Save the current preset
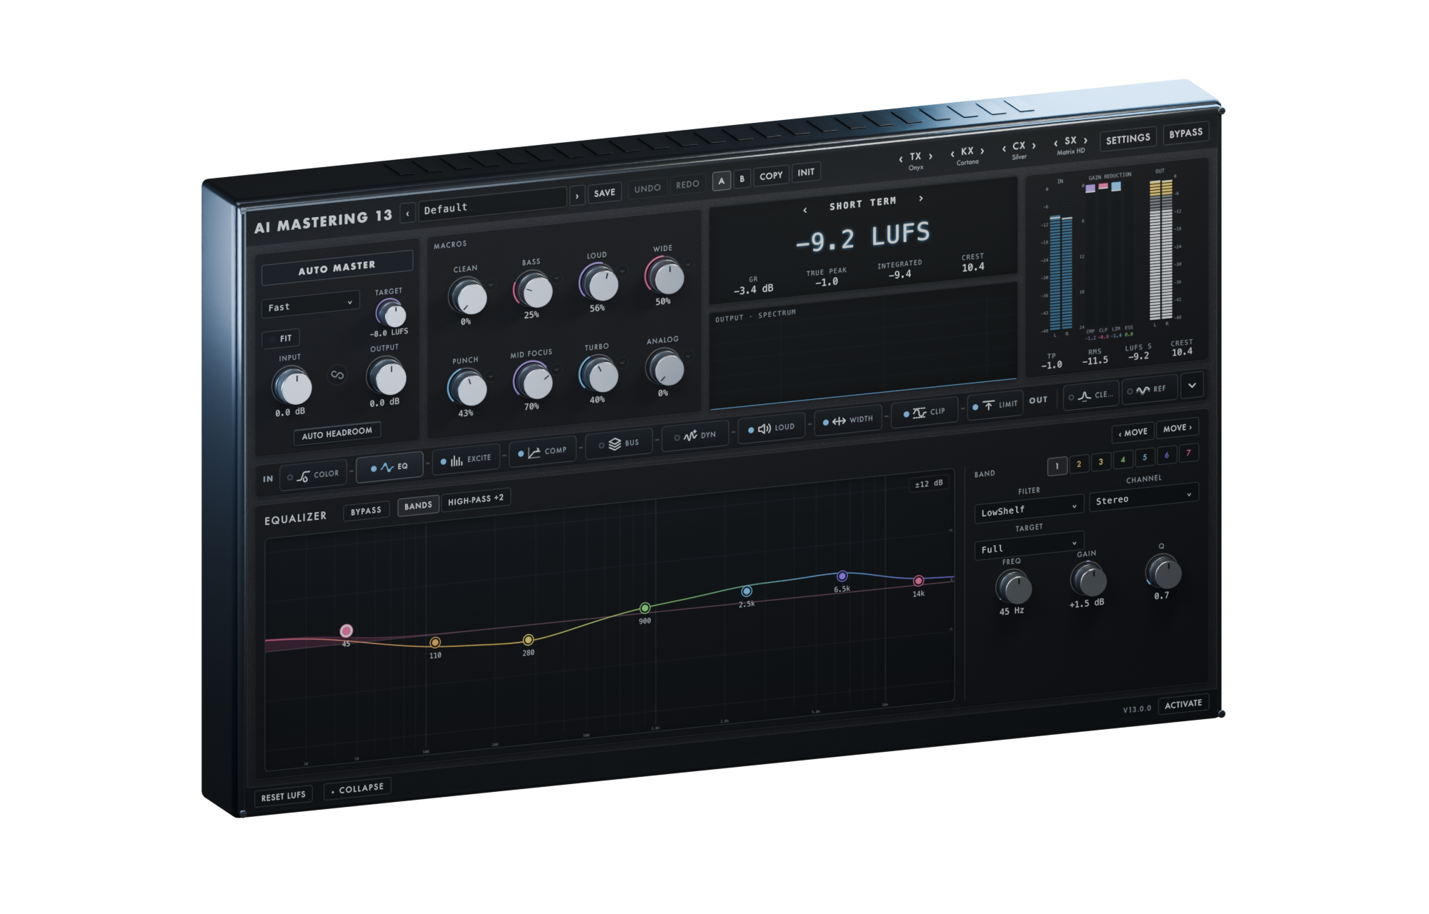1429x914 pixels. coord(604,193)
